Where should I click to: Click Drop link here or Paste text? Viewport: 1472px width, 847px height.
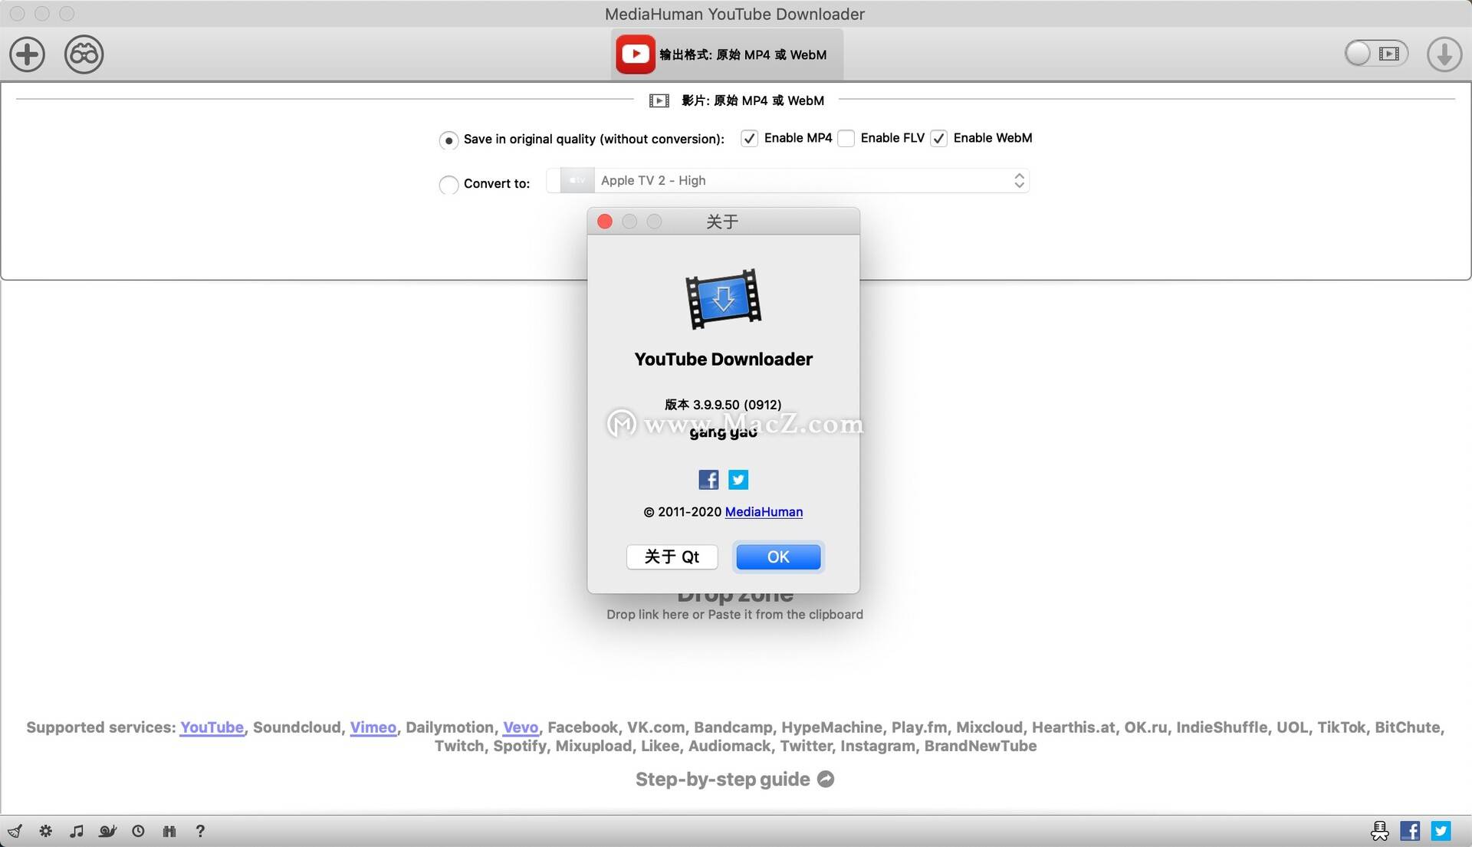(734, 615)
